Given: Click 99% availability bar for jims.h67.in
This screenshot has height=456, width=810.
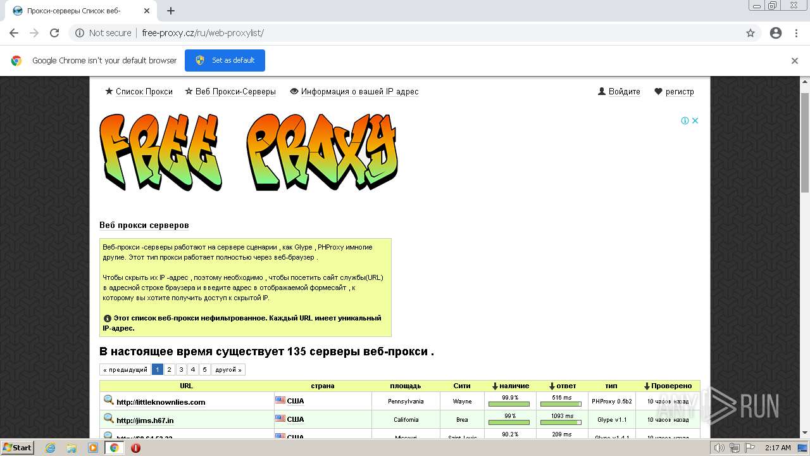Looking at the screenshot, I should click(x=509, y=422).
